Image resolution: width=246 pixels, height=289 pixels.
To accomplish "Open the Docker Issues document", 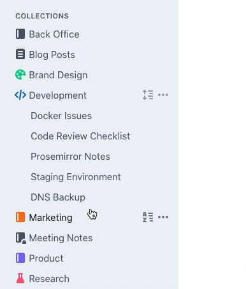I will tap(61, 116).
